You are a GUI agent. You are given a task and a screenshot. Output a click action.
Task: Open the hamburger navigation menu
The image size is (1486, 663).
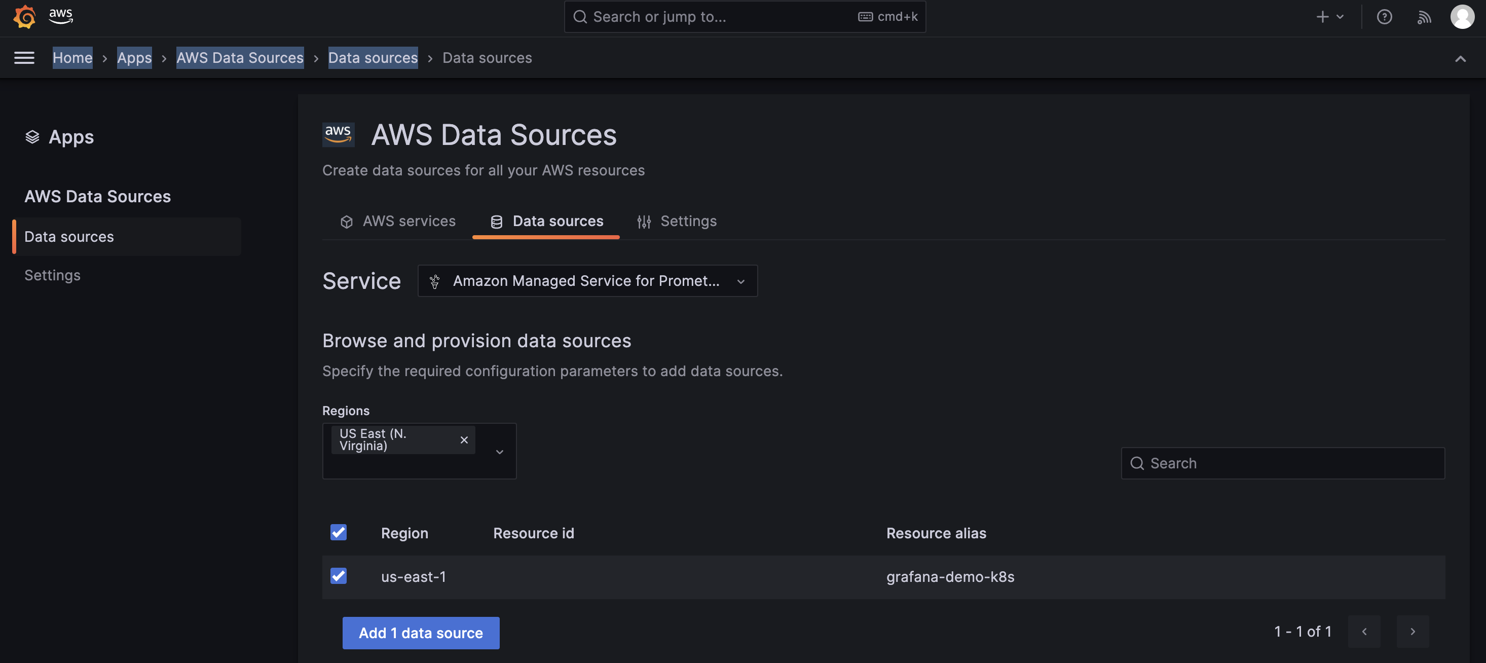[24, 58]
